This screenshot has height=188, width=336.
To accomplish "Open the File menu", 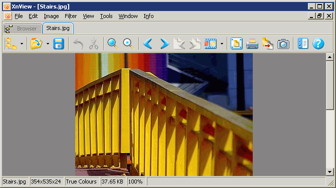I will [x=19, y=16].
